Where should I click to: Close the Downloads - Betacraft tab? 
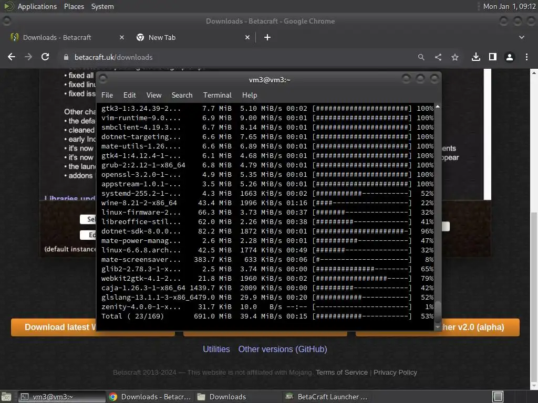tap(122, 37)
